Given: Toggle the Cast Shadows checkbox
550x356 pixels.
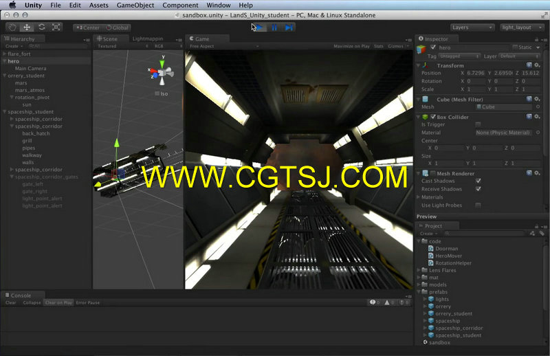Looking at the screenshot, I should pyautogui.click(x=478, y=181).
